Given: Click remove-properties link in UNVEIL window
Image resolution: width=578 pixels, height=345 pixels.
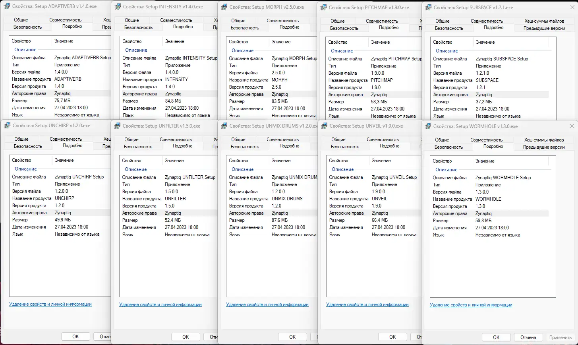Looking at the screenshot, I should pyautogui.click(x=367, y=304).
